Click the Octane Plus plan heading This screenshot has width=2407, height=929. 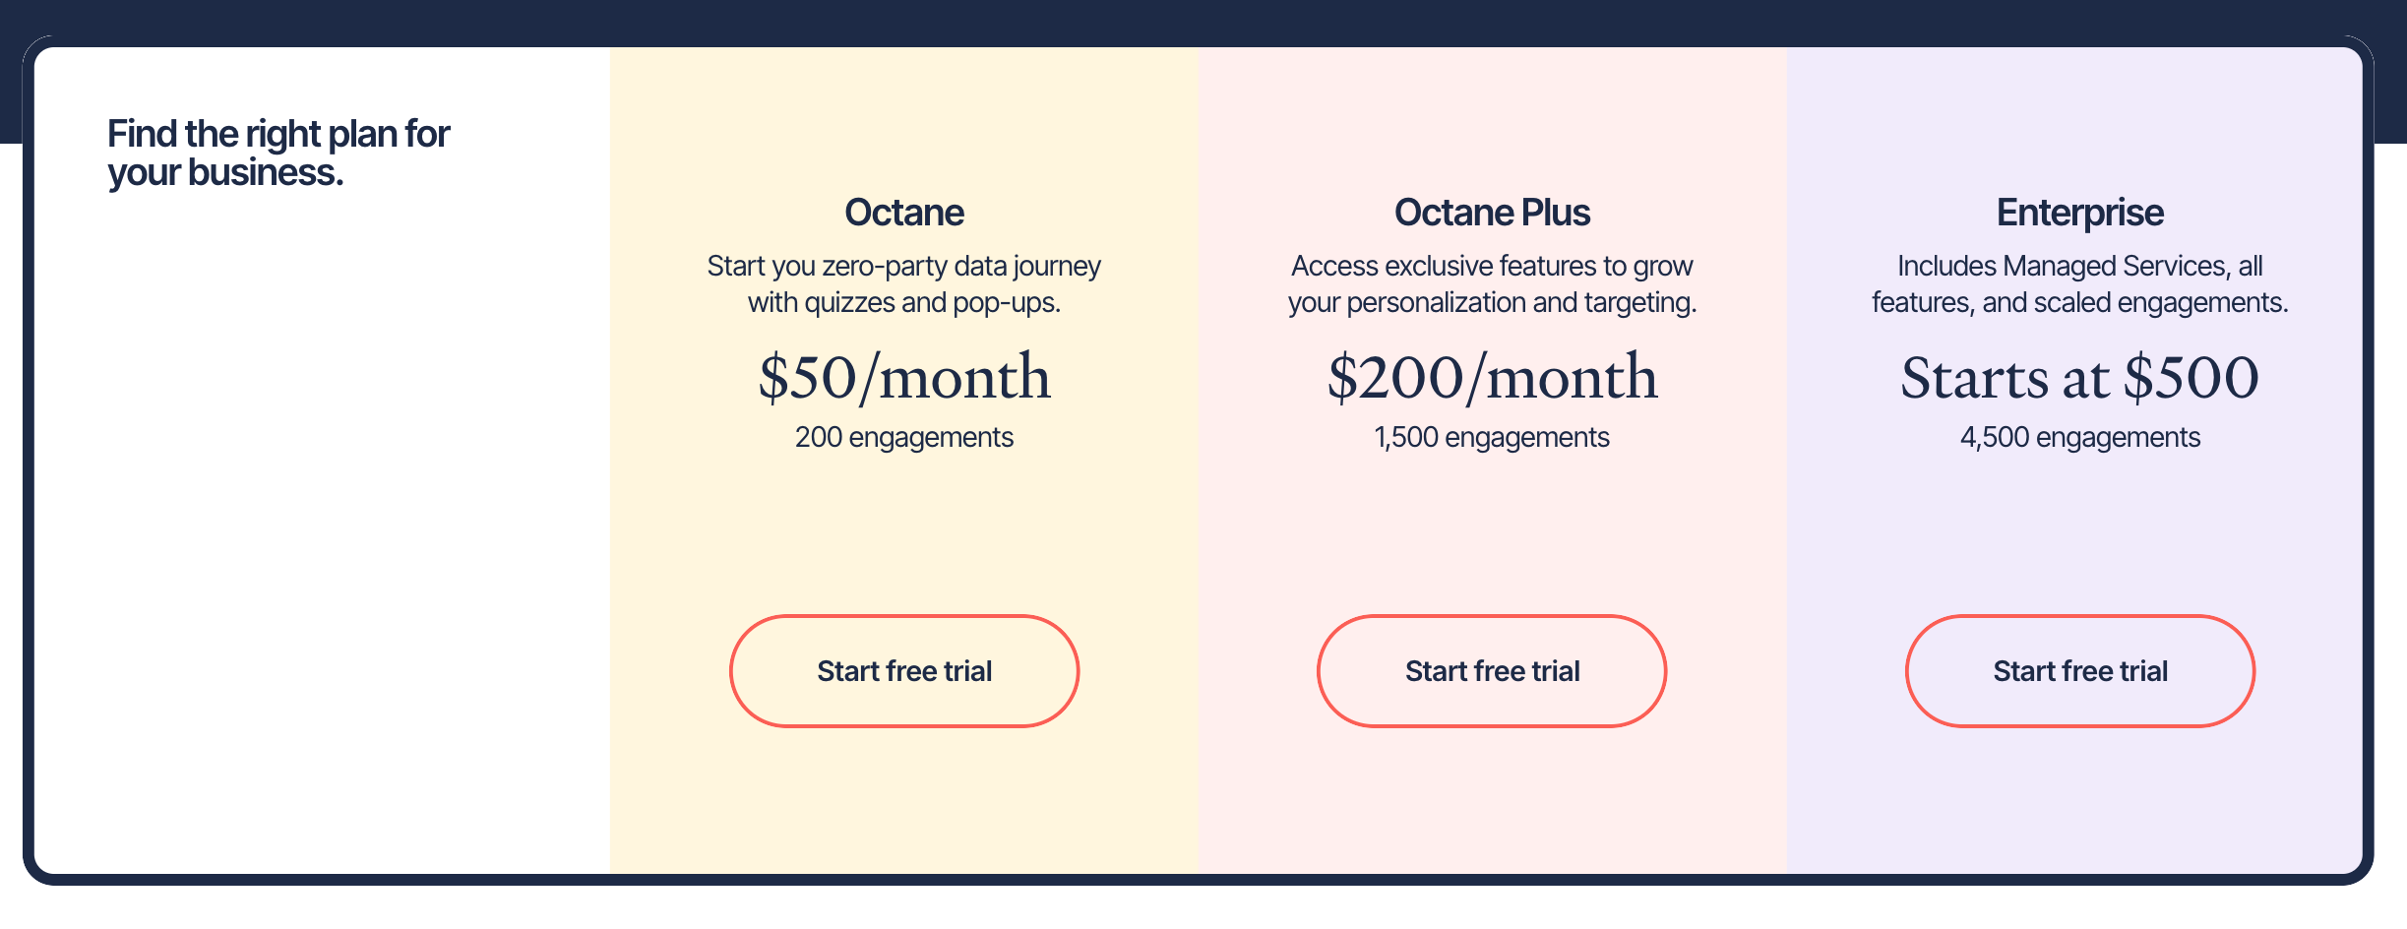point(1492,213)
